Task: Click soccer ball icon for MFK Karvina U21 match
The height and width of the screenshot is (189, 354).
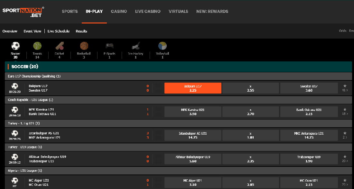Action: click(15, 109)
